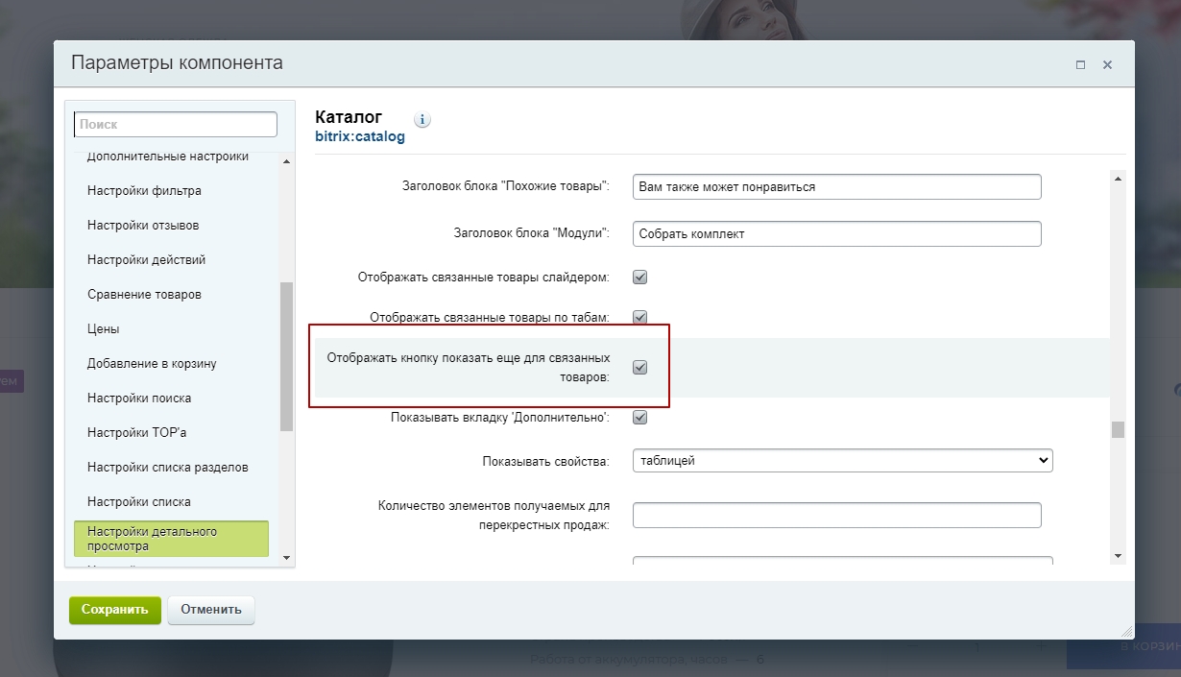Focus the Поиск search field
This screenshot has height=677, width=1181.
click(176, 125)
